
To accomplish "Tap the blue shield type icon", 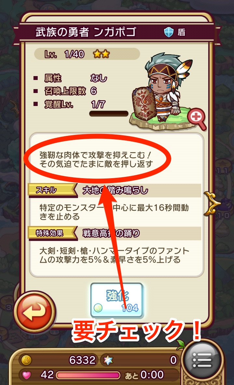I will tap(168, 32).
